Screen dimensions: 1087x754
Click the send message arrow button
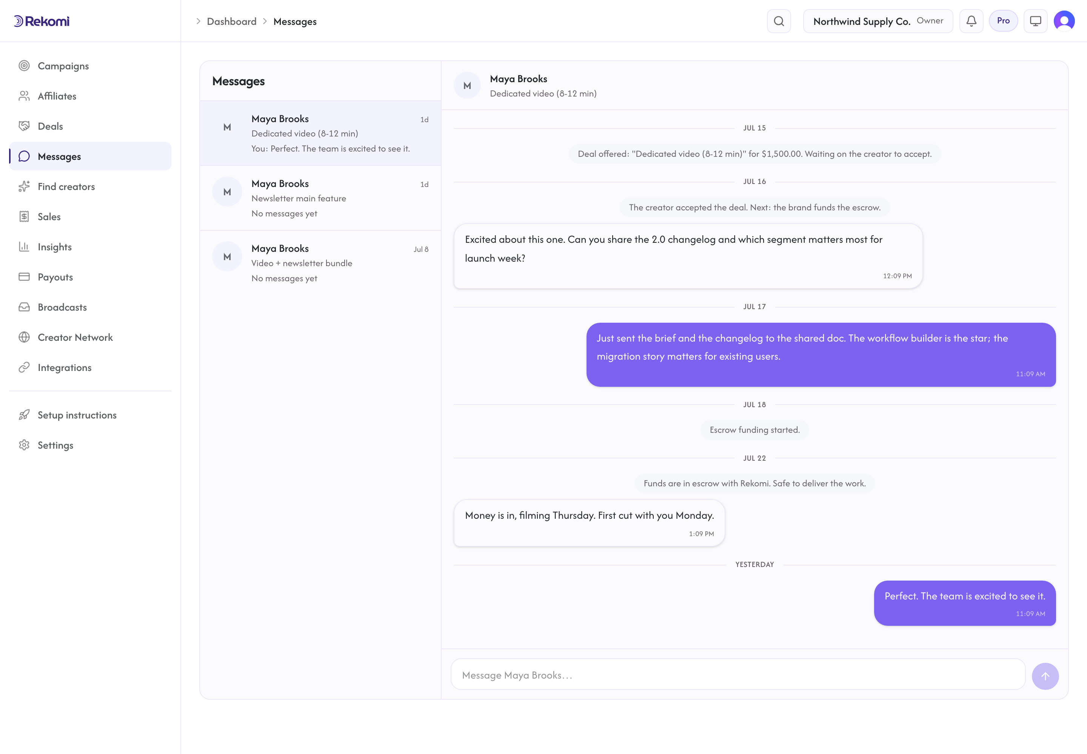tap(1045, 676)
